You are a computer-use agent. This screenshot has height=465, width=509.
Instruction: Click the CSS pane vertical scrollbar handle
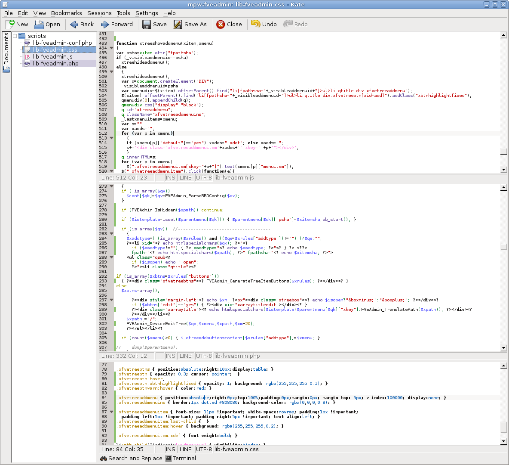point(504,428)
